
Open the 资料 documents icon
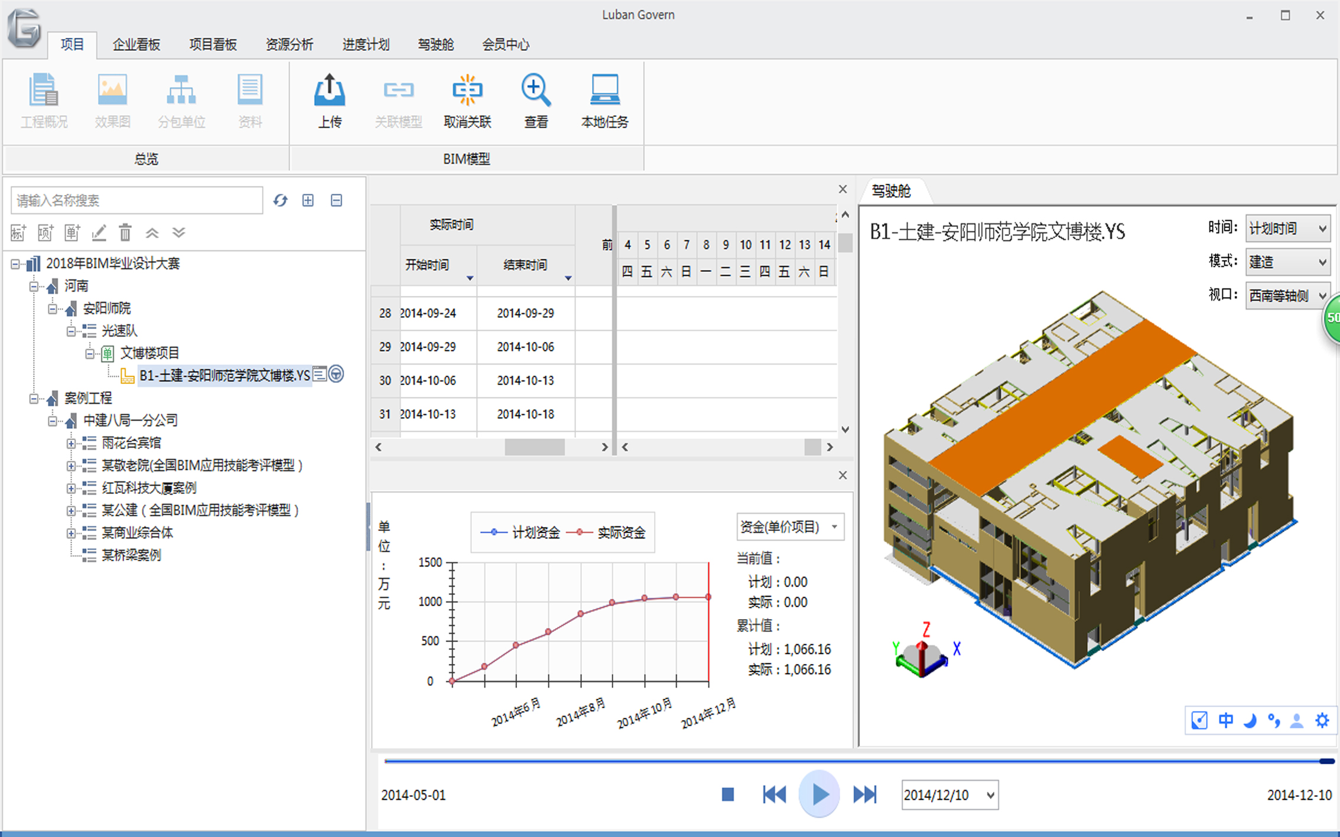coord(250,100)
